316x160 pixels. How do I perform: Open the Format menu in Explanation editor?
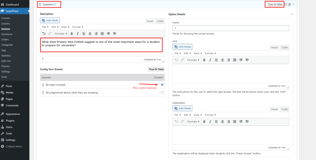[x=210, y=115]
